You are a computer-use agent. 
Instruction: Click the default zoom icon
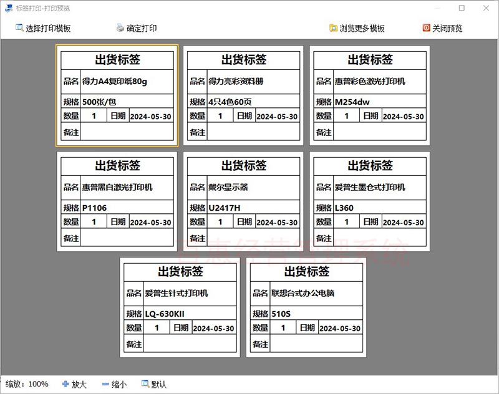click(145, 384)
